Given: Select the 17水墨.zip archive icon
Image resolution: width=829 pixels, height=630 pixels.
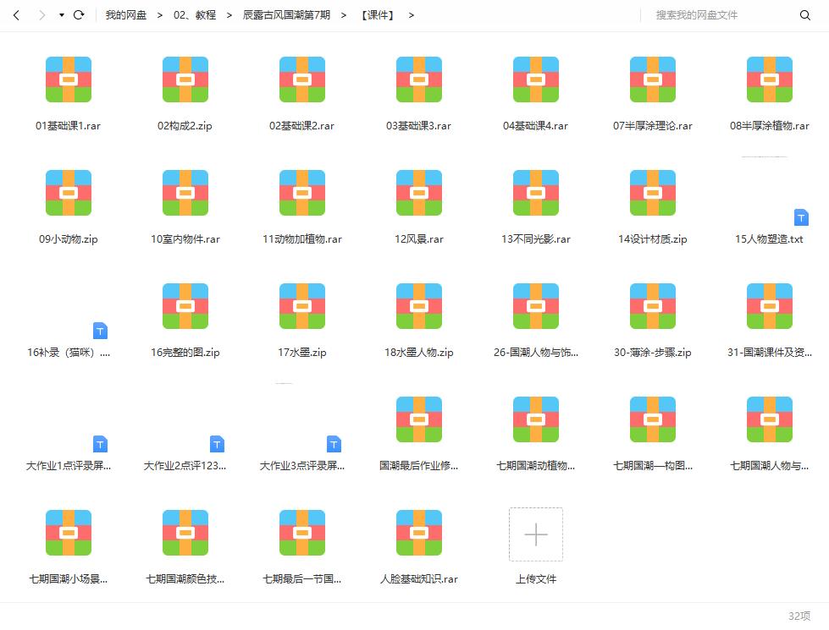Looking at the screenshot, I should 302,306.
